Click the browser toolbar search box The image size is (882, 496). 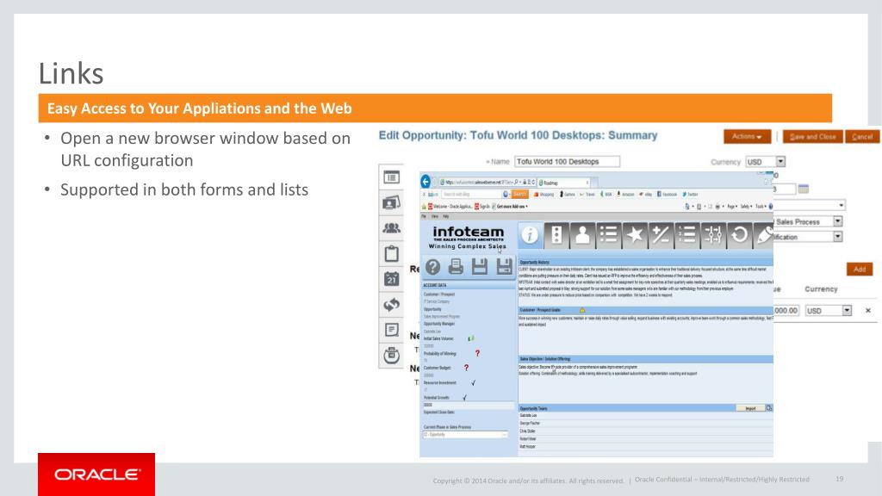point(471,194)
